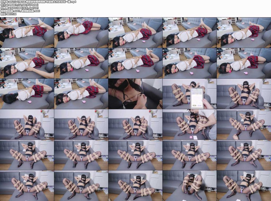Select the file size line reading 1.09GB

pyautogui.click(x=20, y=5)
